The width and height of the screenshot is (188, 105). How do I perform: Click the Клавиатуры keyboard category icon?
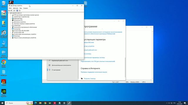pyautogui.click(x=13, y=25)
